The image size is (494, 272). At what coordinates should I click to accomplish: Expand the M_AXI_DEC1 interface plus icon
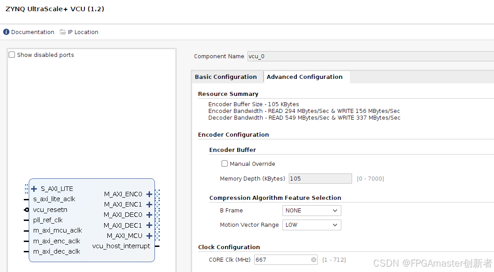coord(150,225)
